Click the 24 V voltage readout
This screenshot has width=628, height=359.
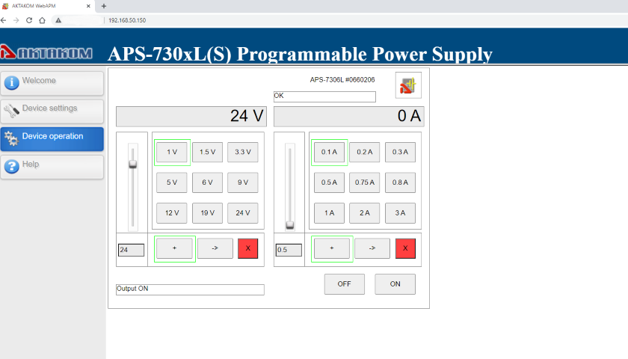(191, 117)
